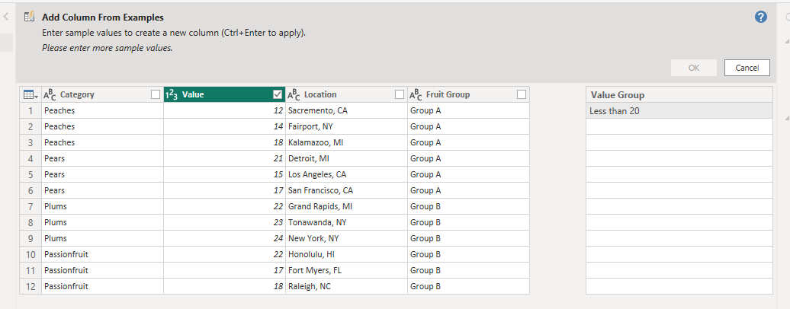
Task: Click the 'Raleigh, NC' cell
Action: pos(346,286)
